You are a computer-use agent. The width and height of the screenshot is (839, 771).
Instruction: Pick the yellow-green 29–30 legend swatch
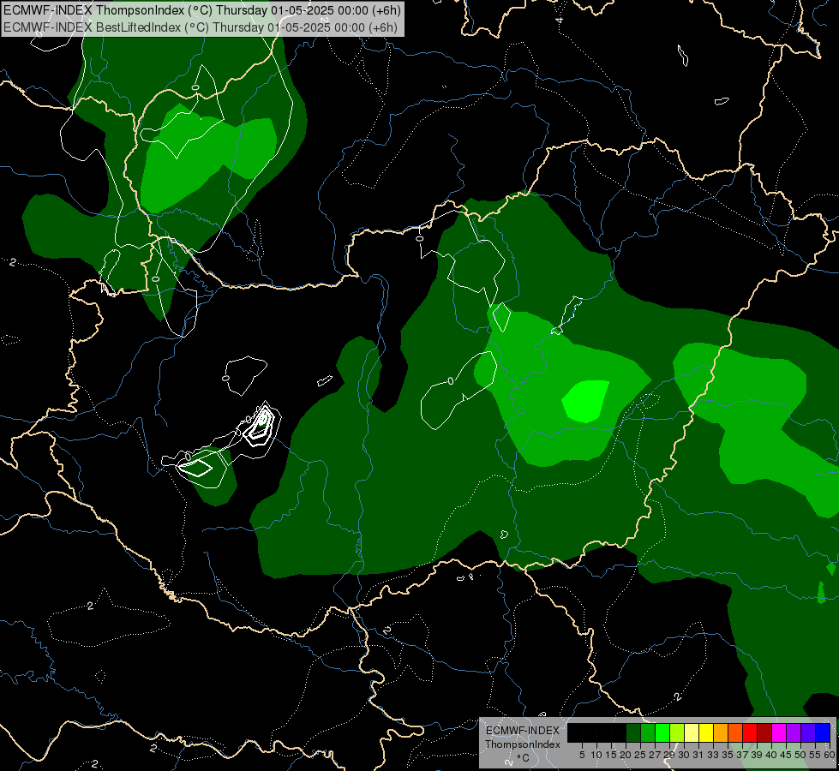tap(677, 732)
